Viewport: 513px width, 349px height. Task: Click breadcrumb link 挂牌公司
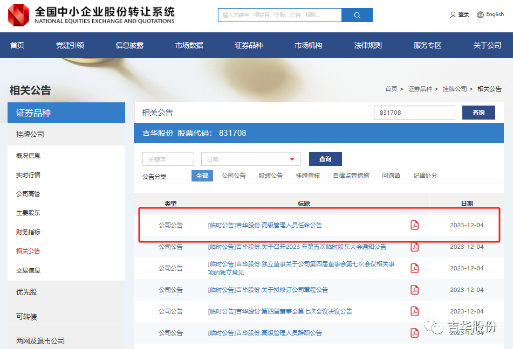pyautogui.click(x=455, y=89)
